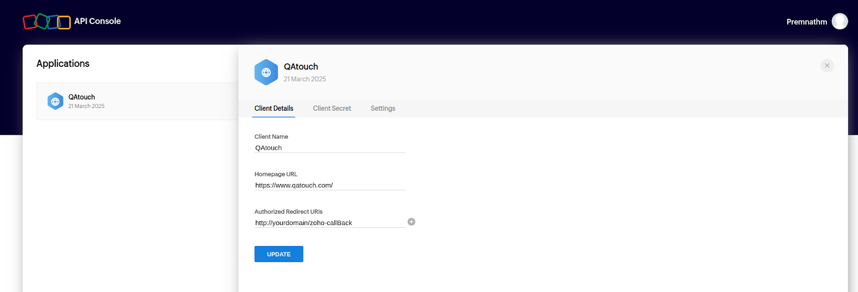Add another Authorized Redirect URI with plus icon
Screen dimensions: 858x292
pyautogui.click(x=411, y=222)
